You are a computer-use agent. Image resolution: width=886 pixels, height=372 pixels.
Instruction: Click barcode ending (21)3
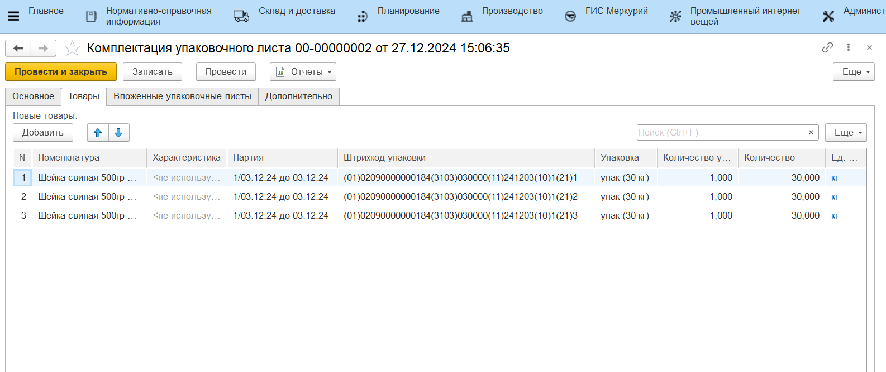tap(466, 216)
